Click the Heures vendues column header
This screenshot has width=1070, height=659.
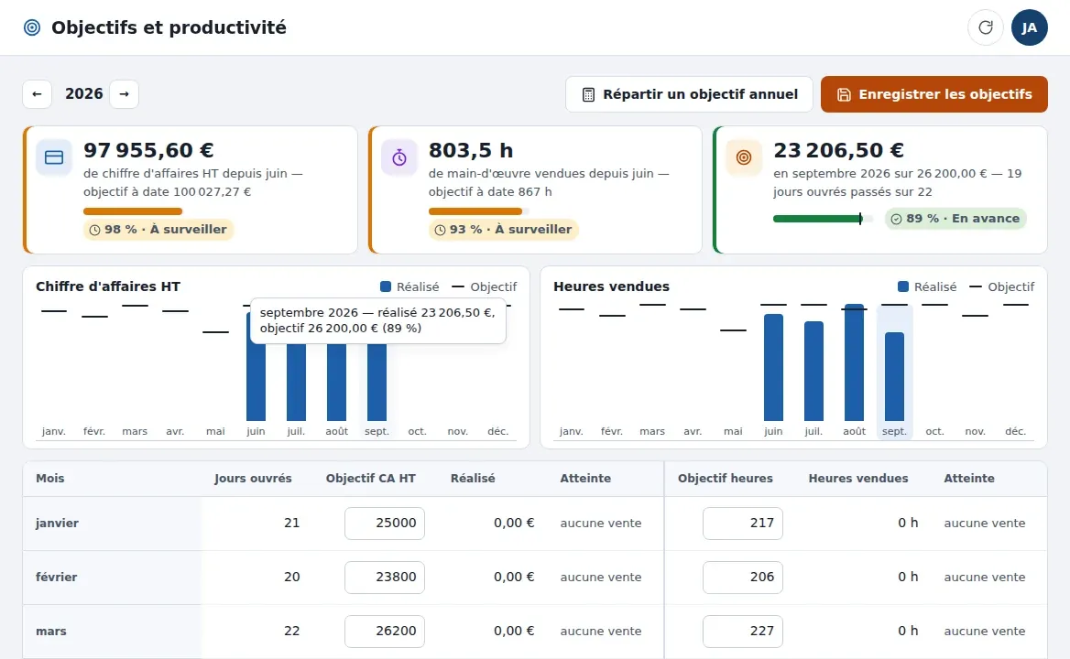point(858,479)
